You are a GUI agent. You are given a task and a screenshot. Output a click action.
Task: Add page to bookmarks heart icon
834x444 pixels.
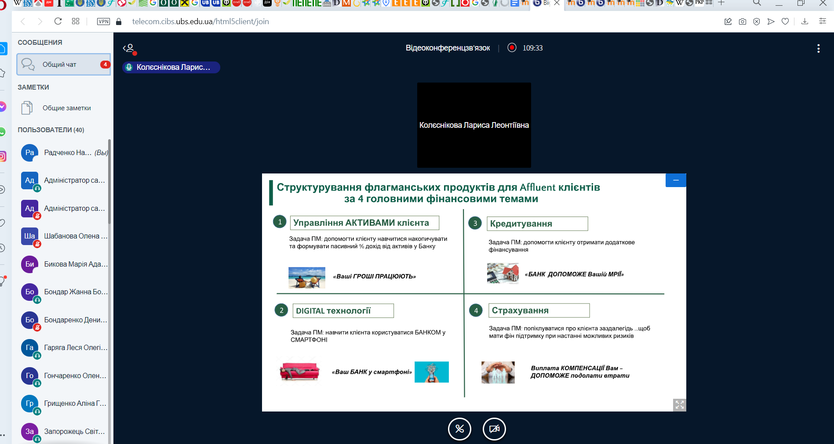(785, 22)
